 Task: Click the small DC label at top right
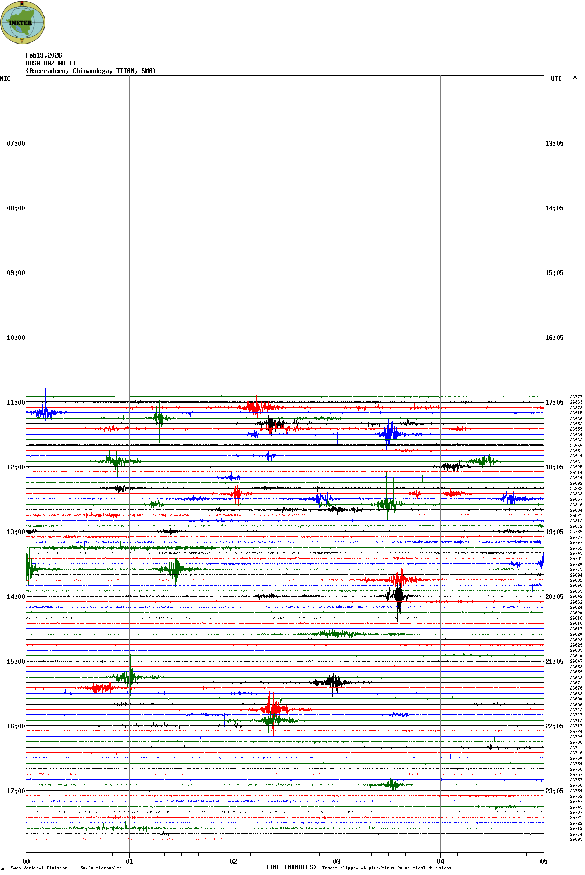pyautogui.click(x=575, y=78)
